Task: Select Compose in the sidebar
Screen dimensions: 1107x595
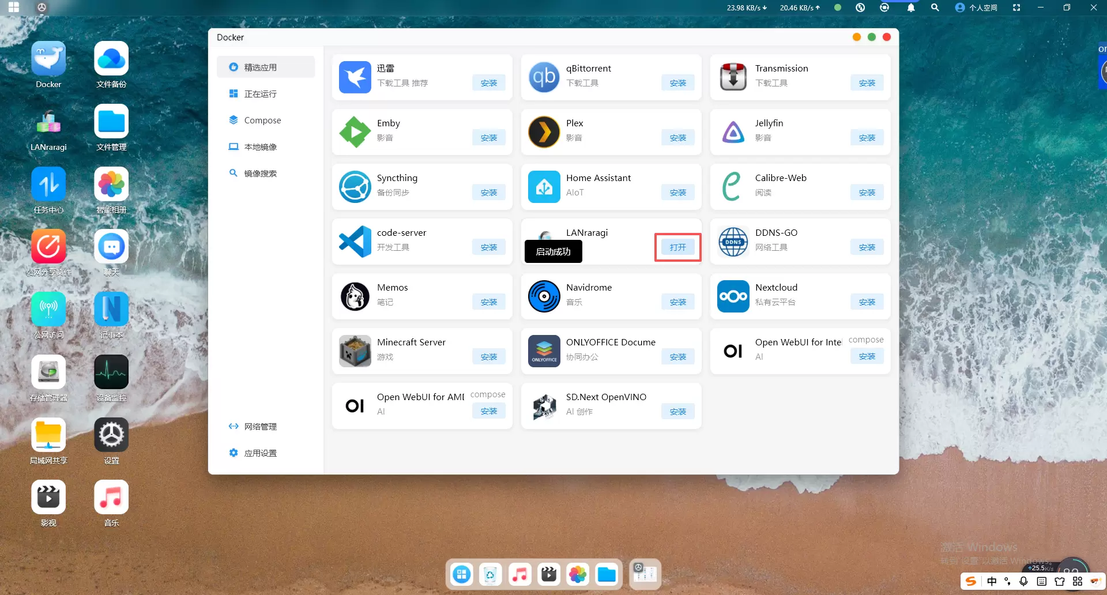Action: 262,120
